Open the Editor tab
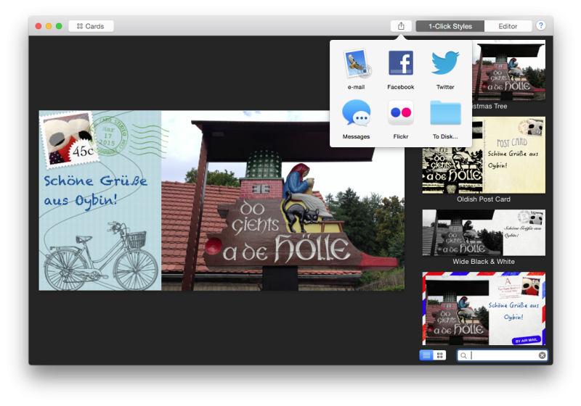The width and height of the screenshot is (581, 406). point(508,26)
